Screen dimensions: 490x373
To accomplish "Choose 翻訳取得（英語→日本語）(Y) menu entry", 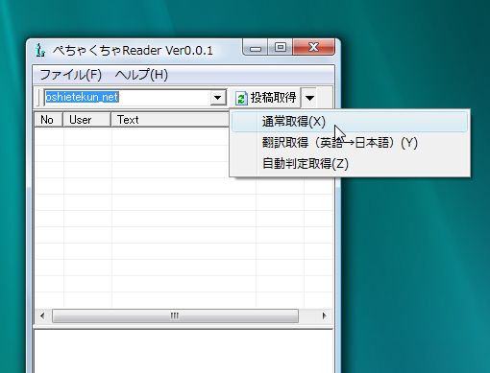I will click(350, 143).
